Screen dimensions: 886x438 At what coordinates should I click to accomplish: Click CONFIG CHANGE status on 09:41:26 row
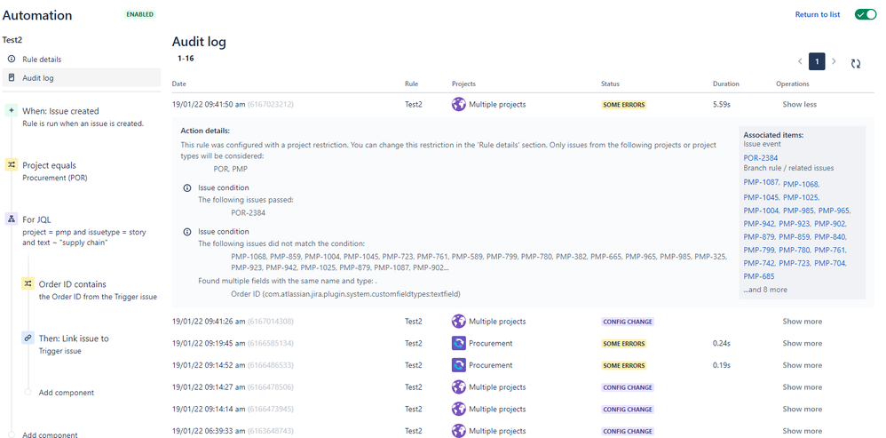coord(627,322)
